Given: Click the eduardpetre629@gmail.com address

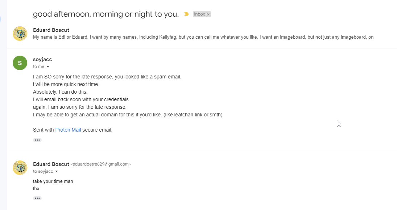Looking at the screenshot, I should tap(100, 164).
